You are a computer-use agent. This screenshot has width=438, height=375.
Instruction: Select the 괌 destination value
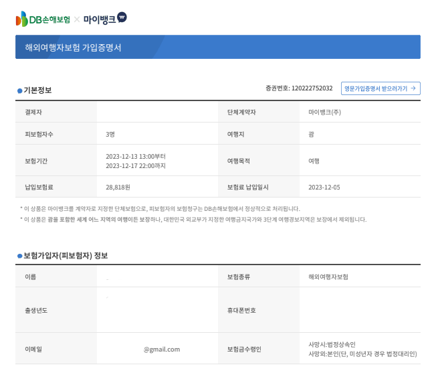pyautogui.click(x=311, y=134)
